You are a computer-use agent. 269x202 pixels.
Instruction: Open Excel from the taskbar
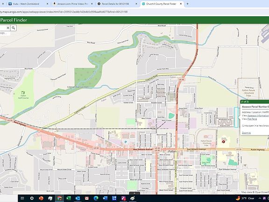tap(69, 198)
